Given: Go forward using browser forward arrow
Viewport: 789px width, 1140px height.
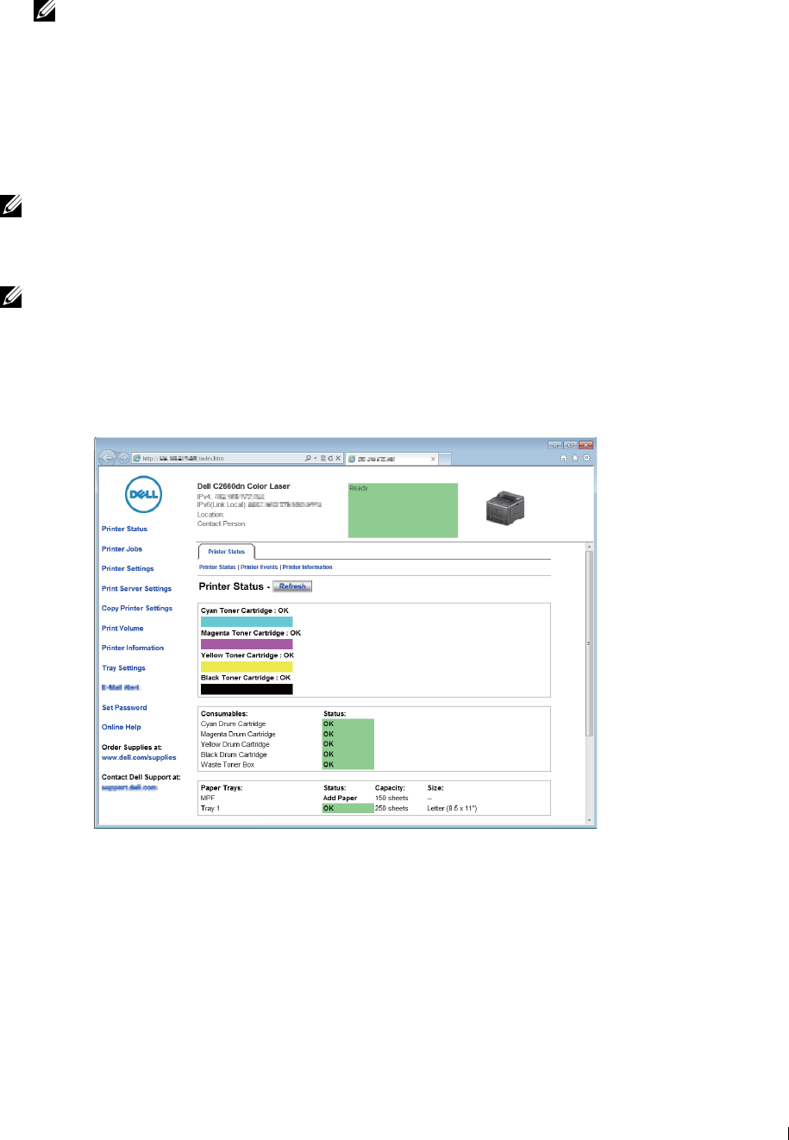Looking at the screenshot, I should (122, 458).
